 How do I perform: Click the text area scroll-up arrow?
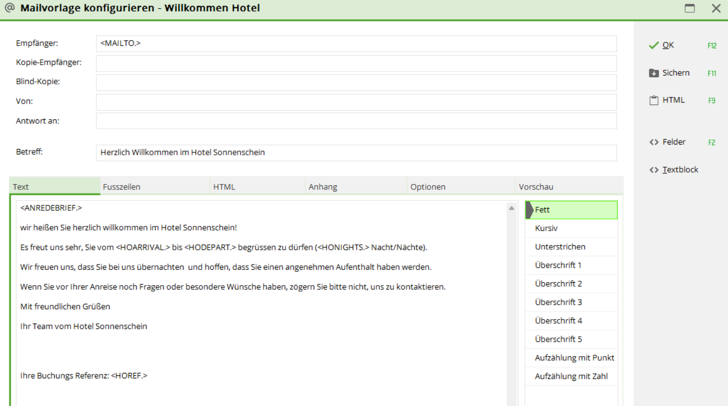(511, 208)
